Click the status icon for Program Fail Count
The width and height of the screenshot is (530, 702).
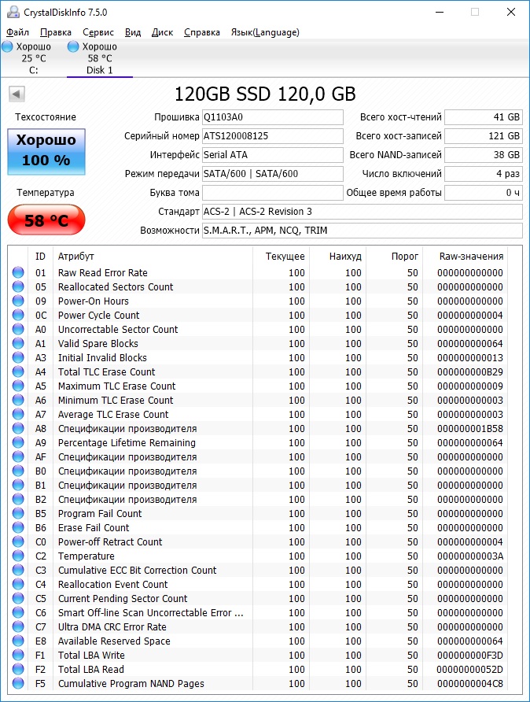click(18, 513)
